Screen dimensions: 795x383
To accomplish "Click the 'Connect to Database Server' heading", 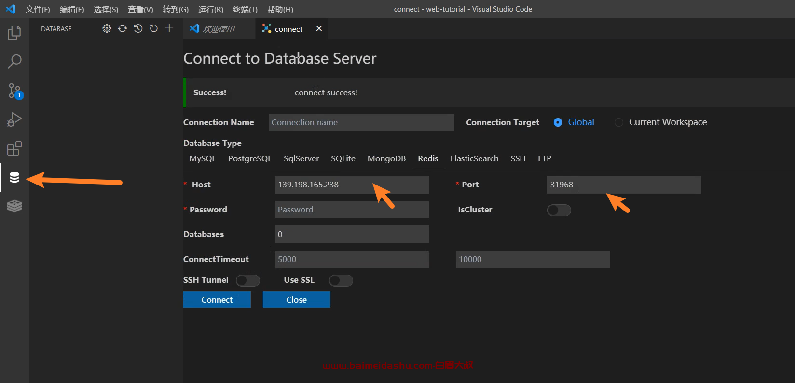I will 280,58.
